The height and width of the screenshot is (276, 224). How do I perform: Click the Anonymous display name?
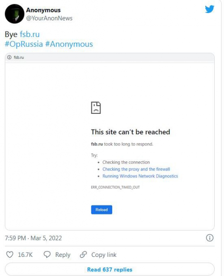point(43,10)
